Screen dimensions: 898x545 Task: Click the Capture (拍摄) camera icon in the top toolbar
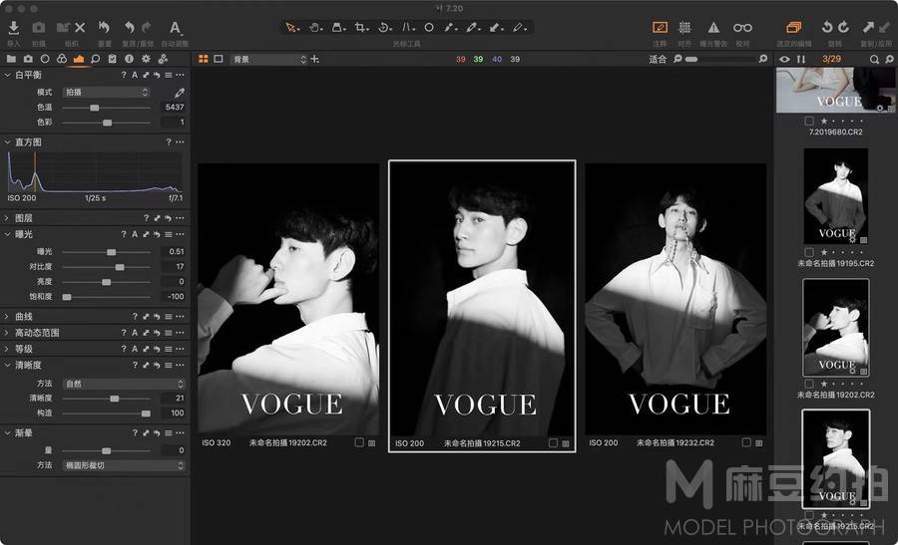coord(38,28)
